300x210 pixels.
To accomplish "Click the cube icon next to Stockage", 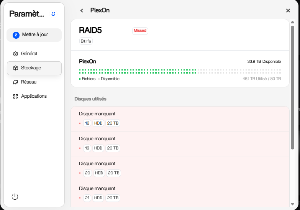I will coord(15,68).
